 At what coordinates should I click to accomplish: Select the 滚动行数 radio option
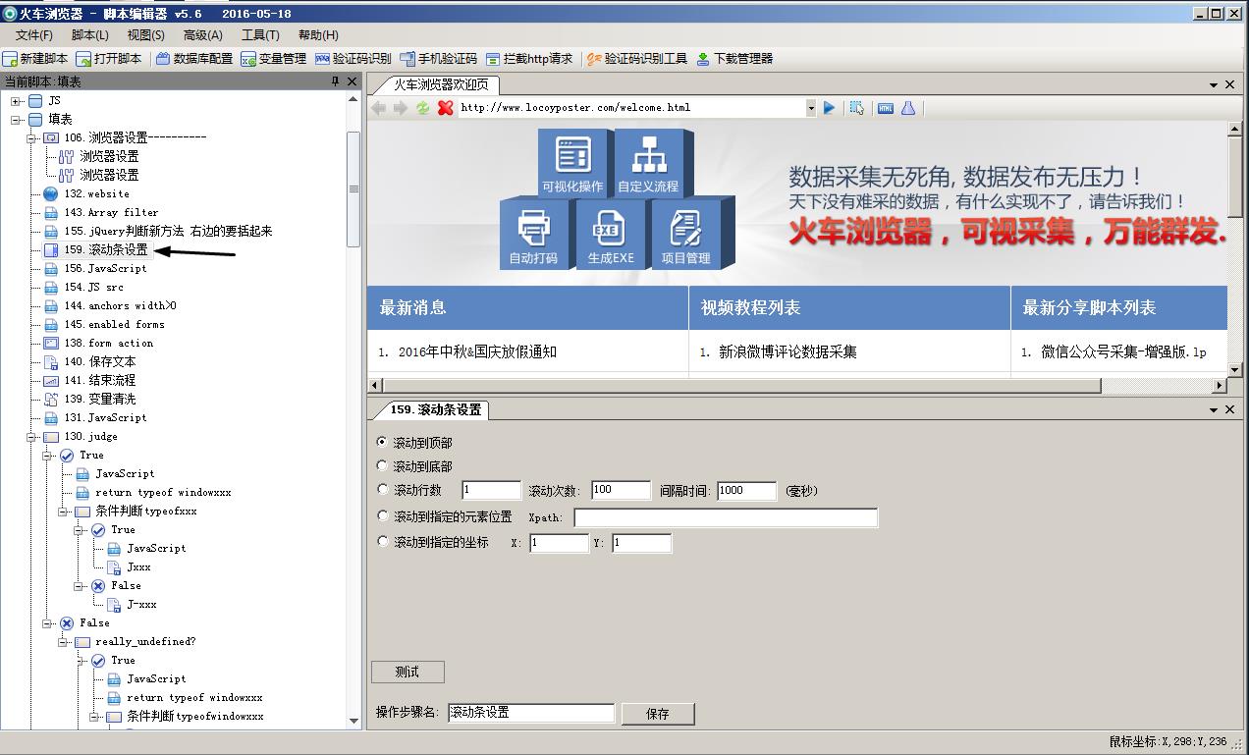[x=382, y=489]
